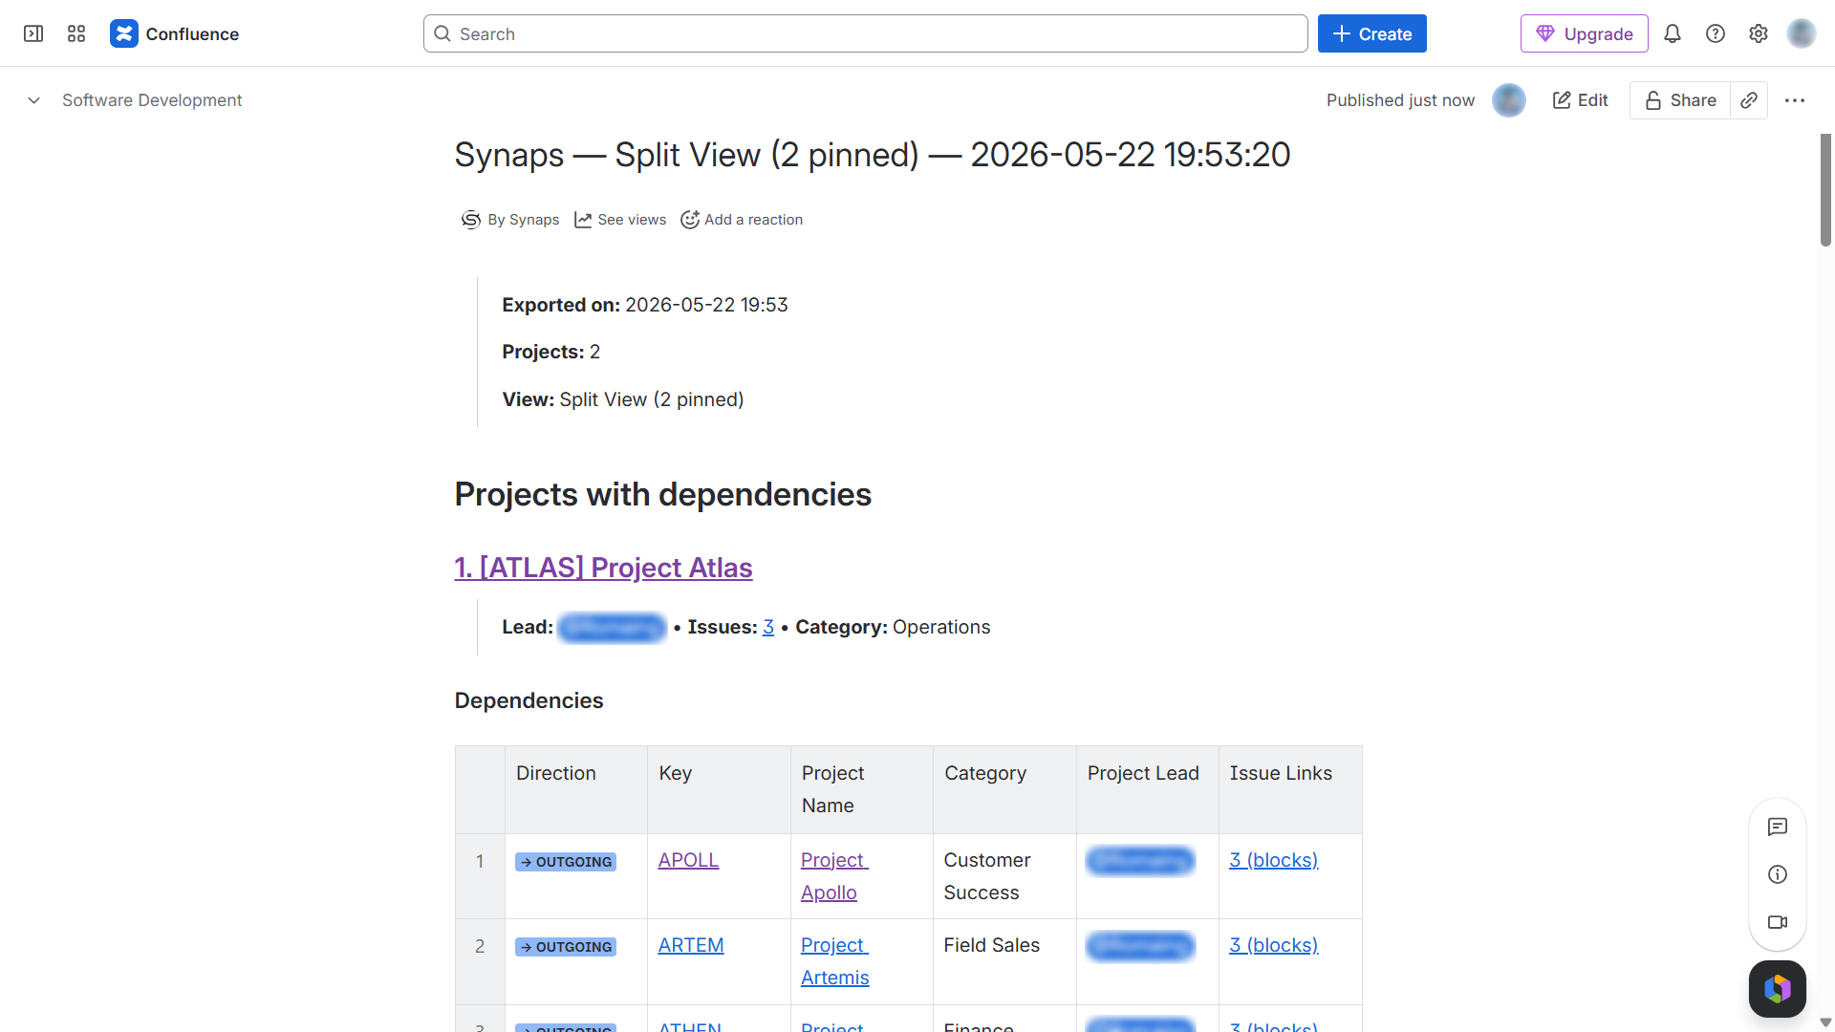Click the Share button
Screen dimensions: 1835x1032
click(1680, 100)
